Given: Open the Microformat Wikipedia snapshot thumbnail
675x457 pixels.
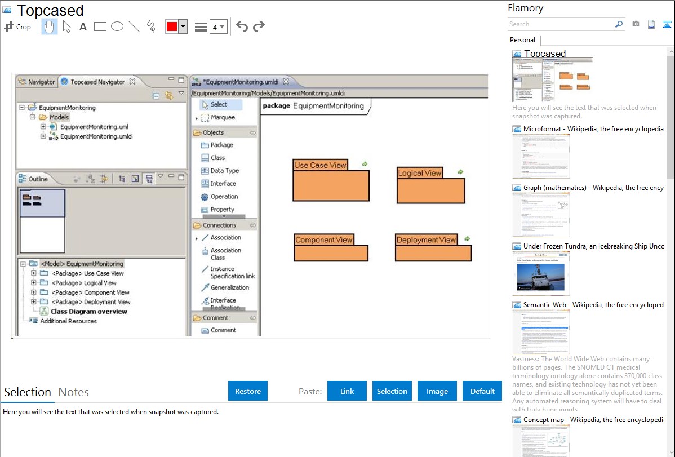Looking at the screenshot, I should (x=541, y=156).
